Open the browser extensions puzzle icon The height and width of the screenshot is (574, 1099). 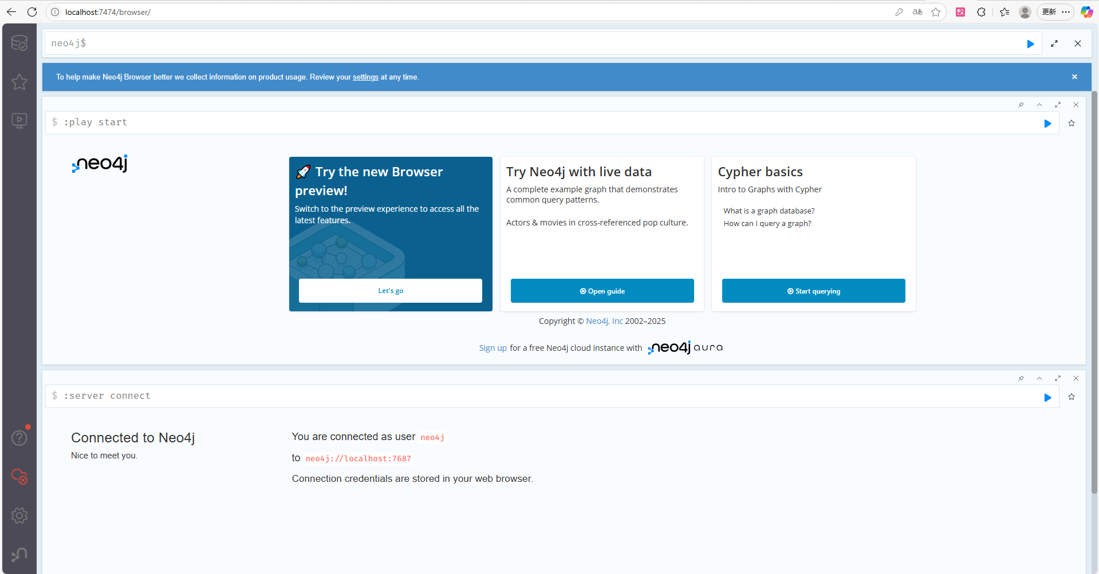tap(981, 12)
